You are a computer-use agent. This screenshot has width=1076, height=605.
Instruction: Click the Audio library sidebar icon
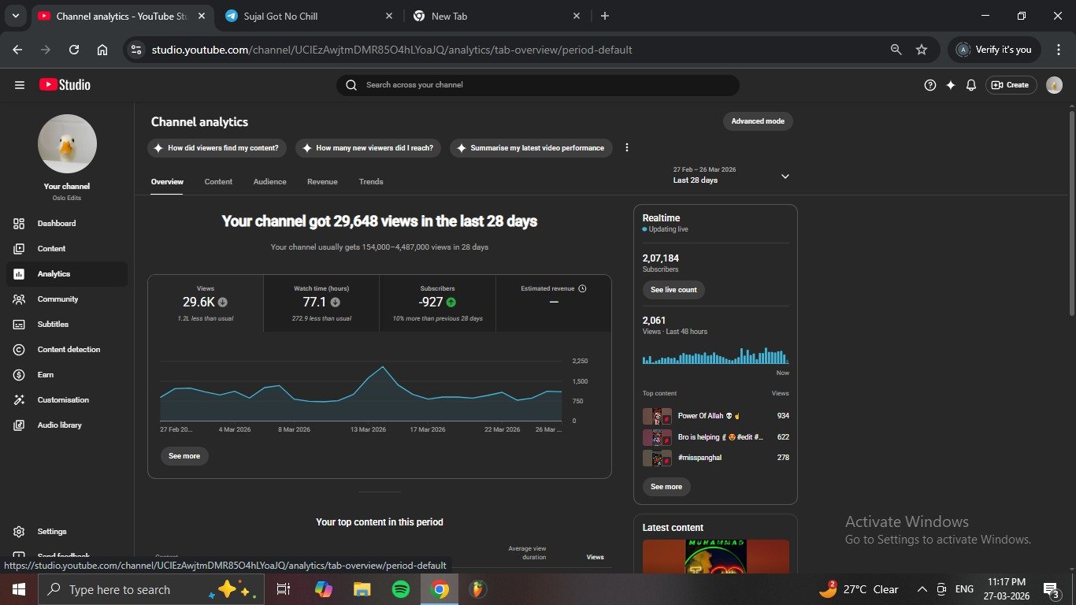[20, 425]
